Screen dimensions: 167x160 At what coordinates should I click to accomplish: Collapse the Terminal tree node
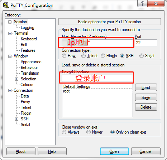coord(10,33)
